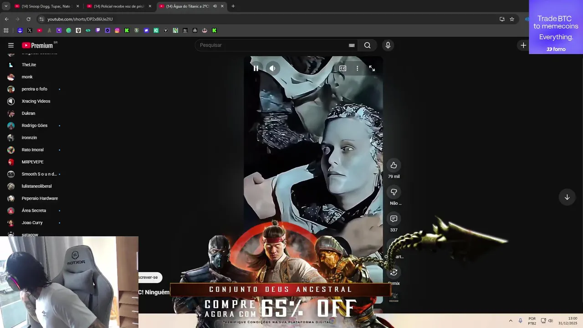Open the tab search dropdown arrow
The width and height of the screenshot is (583, 328).
click(x=6, y=6)
